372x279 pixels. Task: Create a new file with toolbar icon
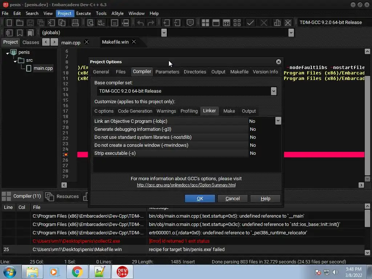pyautogui.click(x=9, y=23)
